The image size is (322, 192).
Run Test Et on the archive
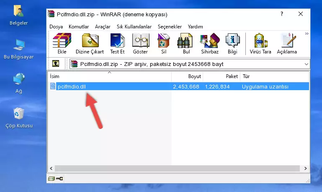[x=117, y=43]
